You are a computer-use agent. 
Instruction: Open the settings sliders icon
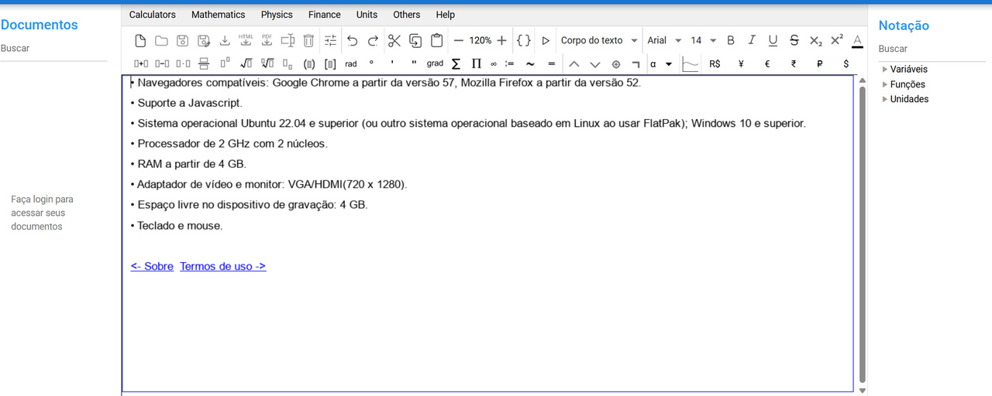330,40
